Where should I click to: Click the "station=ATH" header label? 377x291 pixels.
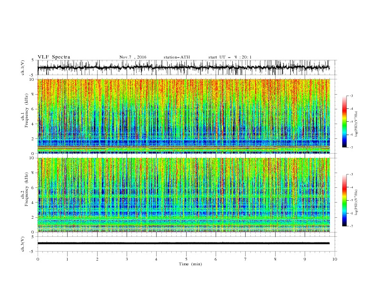coord(177,57)
